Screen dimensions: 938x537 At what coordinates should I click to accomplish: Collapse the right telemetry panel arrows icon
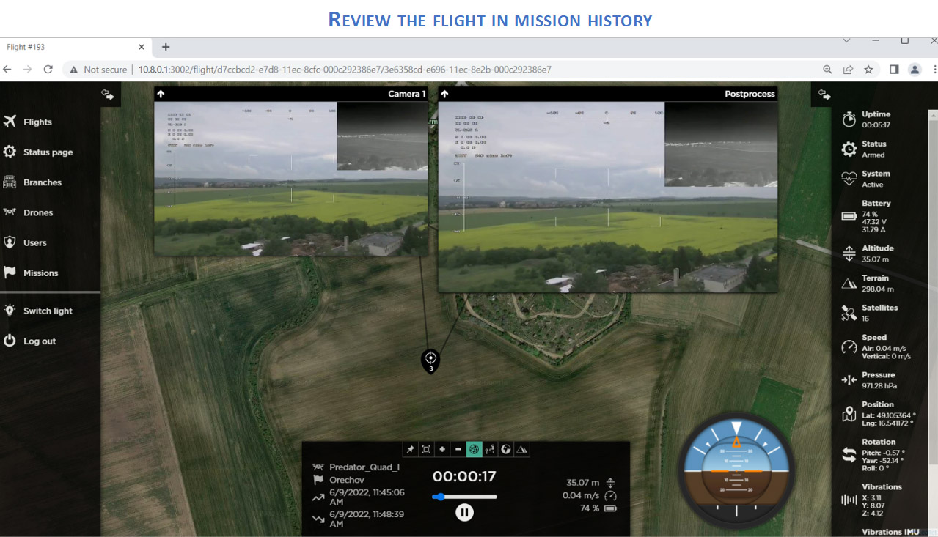tap(824, 95)
